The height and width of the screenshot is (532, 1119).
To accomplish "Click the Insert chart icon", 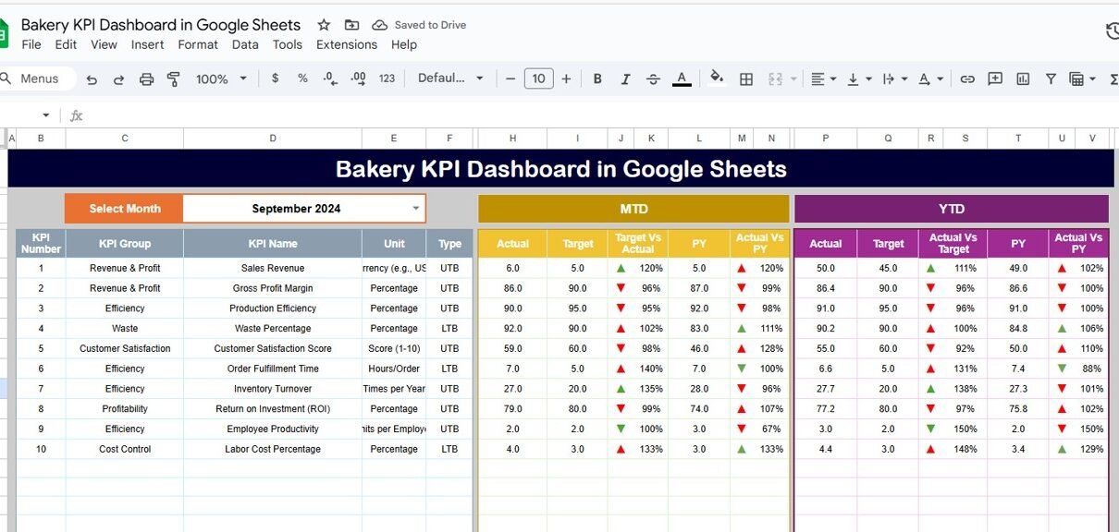I will (x=1023, y=79).
